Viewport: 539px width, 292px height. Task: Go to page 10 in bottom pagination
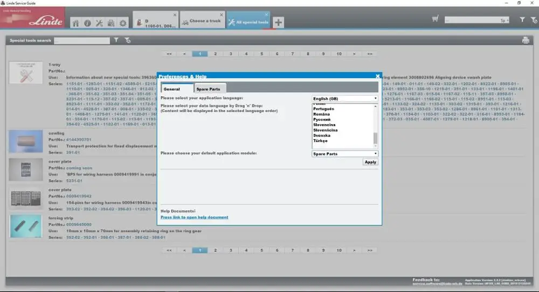pos(339,250)
